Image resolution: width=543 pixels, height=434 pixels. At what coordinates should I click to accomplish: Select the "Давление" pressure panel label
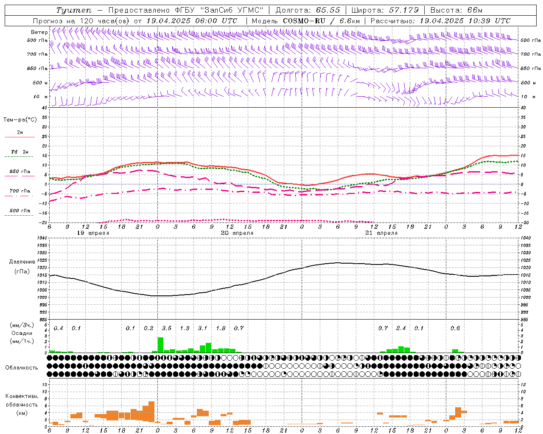pyautogui.click(x=22, y=262)
